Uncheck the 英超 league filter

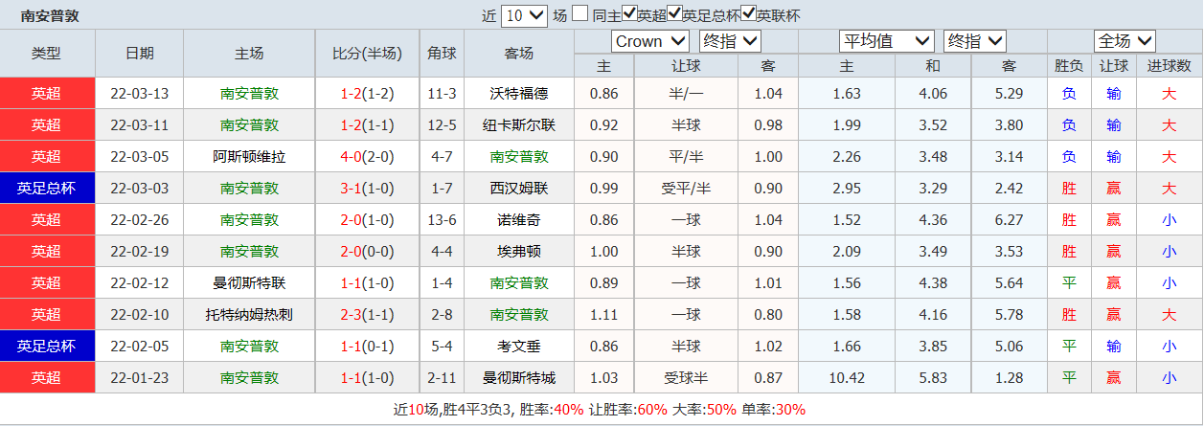[629, 14]
